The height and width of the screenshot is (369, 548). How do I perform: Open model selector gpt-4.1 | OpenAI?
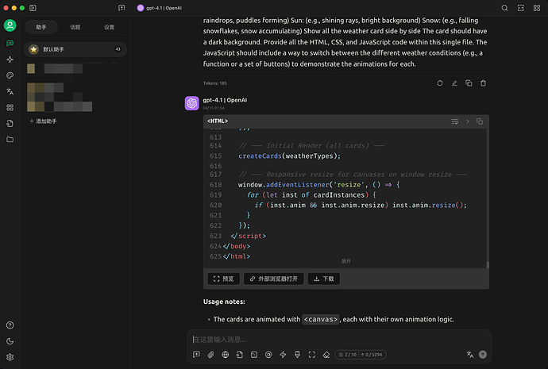click(160, 8)
